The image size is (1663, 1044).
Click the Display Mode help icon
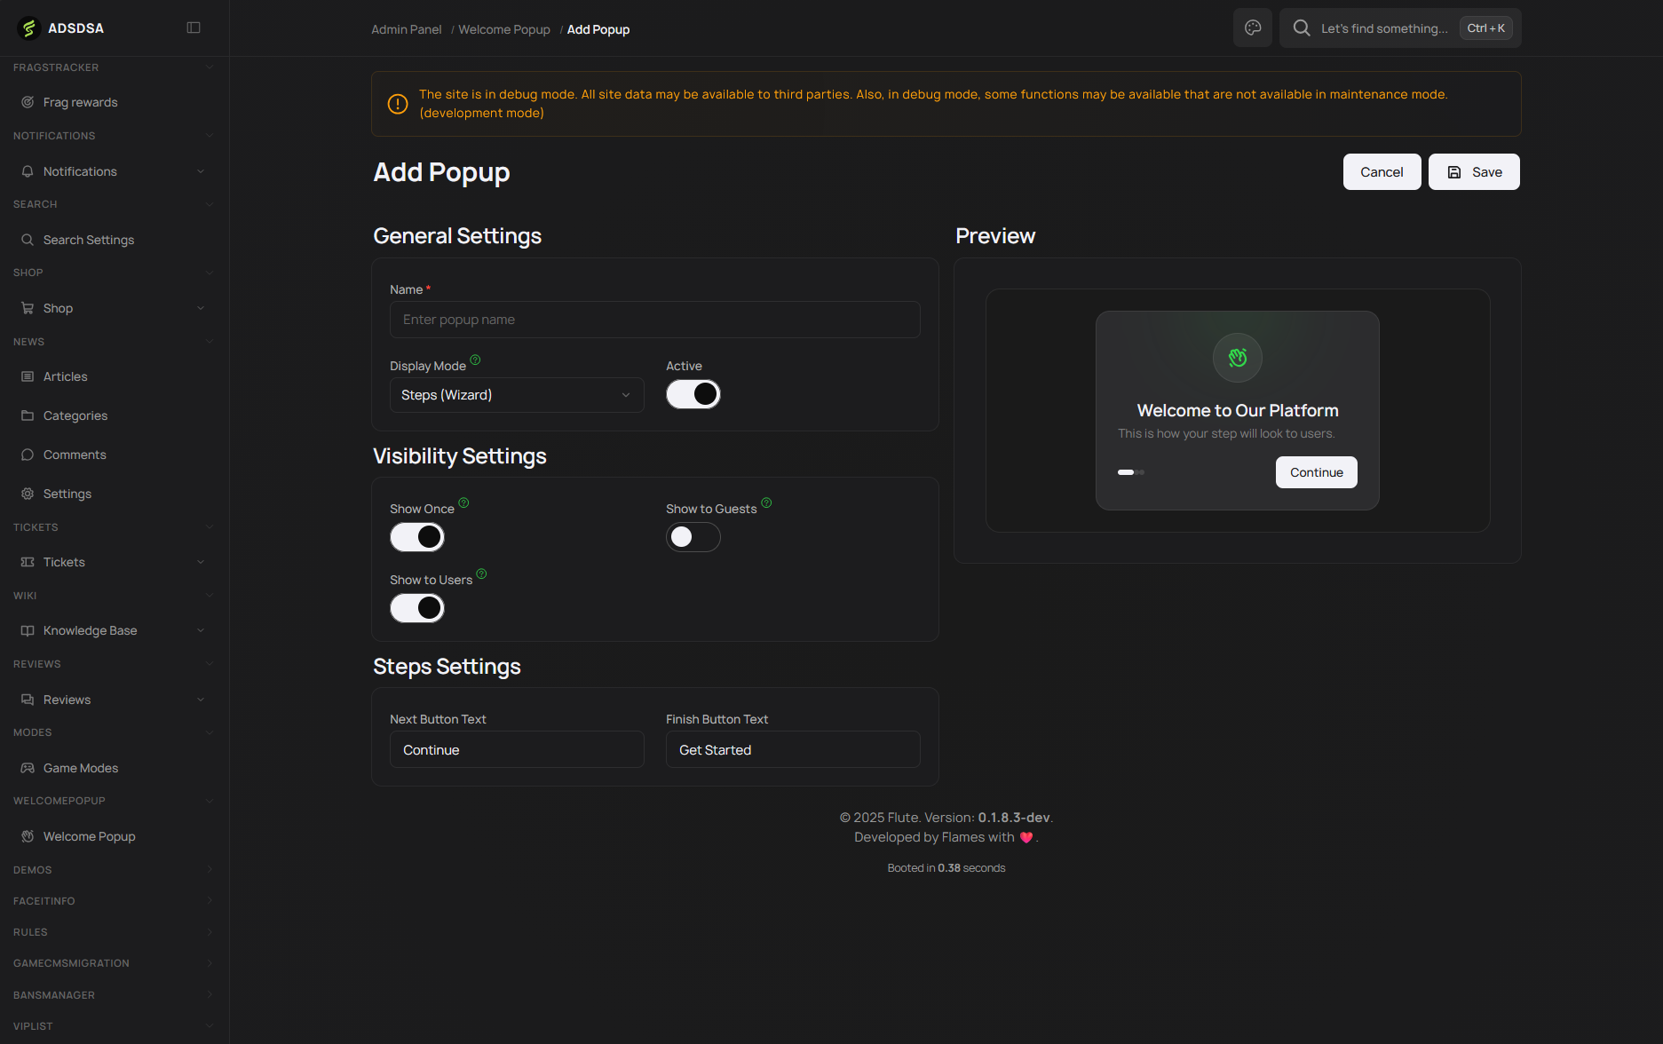pyautogui.click(x=475, y=360)
